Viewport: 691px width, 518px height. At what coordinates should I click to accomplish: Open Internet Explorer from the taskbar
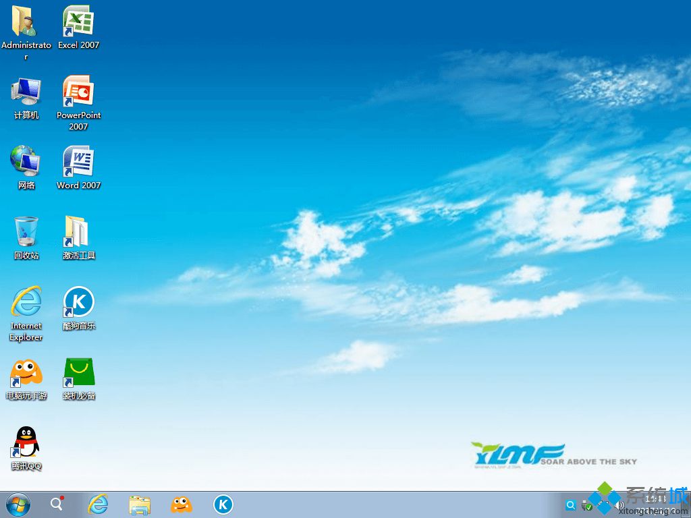coord(98,504)
